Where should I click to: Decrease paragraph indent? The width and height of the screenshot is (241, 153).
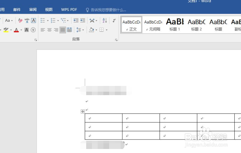[76, 20]
